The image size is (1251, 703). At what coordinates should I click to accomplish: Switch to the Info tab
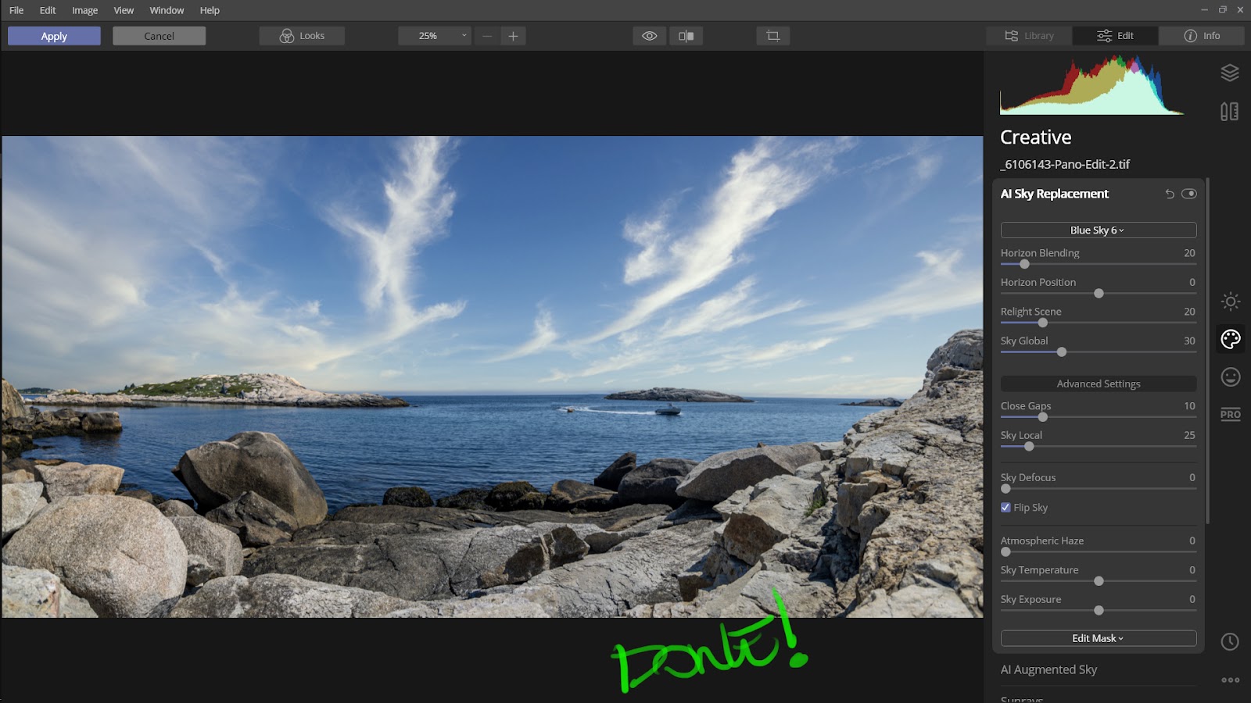pos(1202,36)
